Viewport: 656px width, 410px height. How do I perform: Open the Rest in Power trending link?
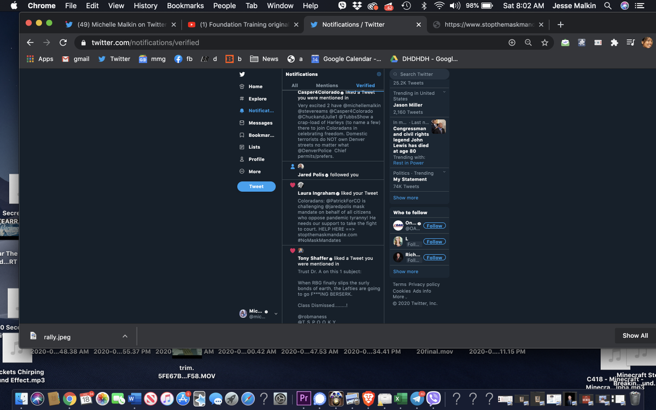click(408, 163)
